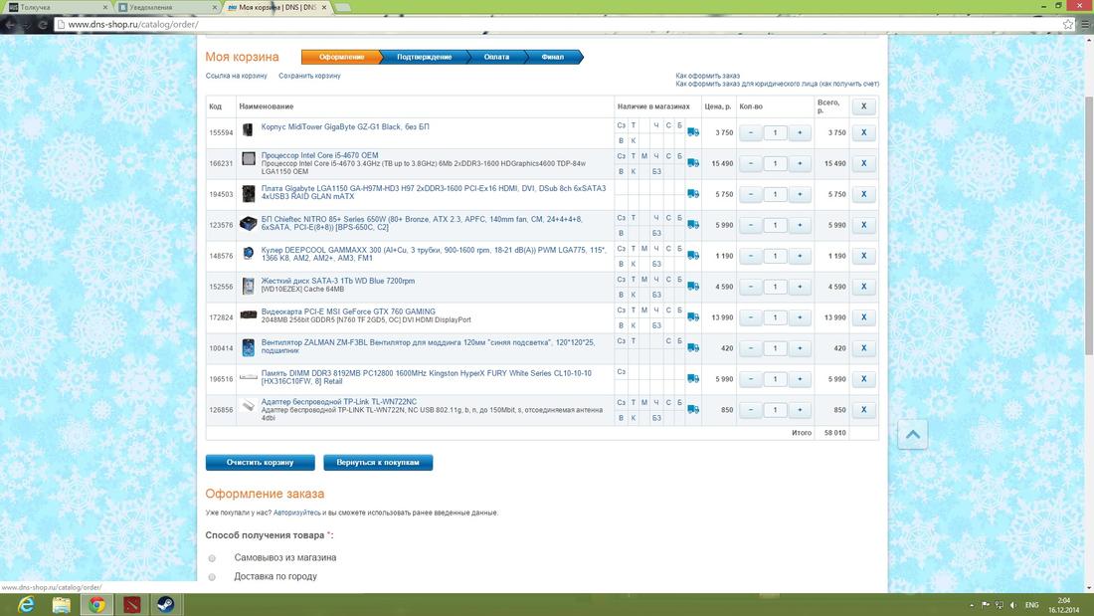
Task: Click delivery truck icon for GTX 760 row
Action: coord(693,316)
